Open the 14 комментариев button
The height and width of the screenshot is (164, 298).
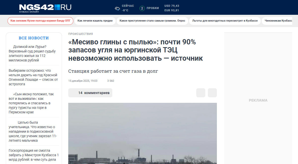coord(90,93)
